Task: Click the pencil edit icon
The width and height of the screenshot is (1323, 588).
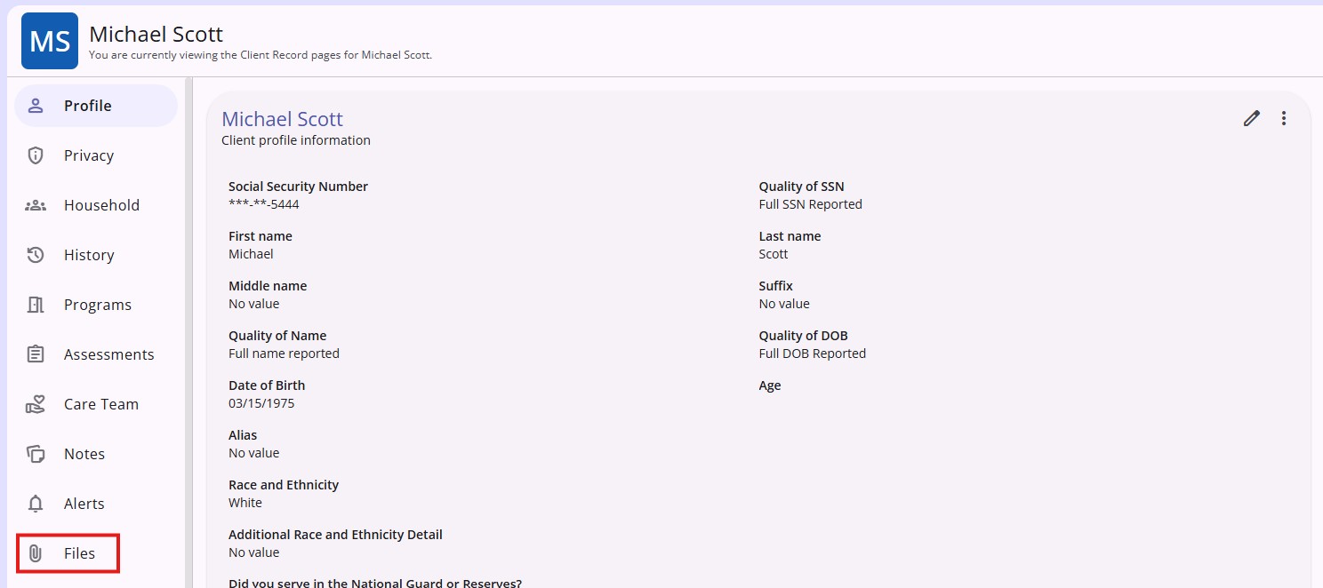Action: point(1251,118)
